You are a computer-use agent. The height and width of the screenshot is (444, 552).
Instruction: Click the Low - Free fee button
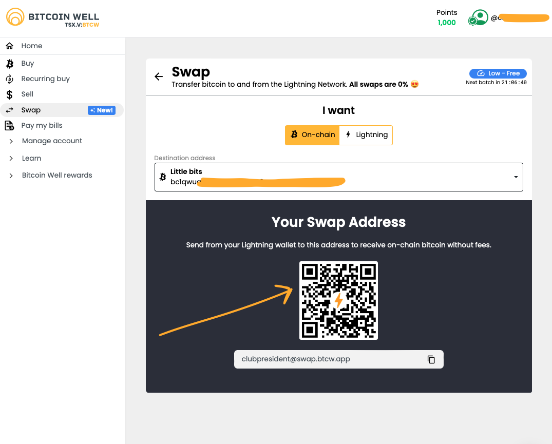(498, 73)
